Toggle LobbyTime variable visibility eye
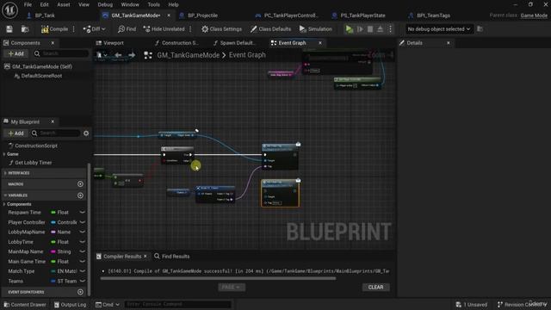Screen dimensions: 551x310 (83, 242)
